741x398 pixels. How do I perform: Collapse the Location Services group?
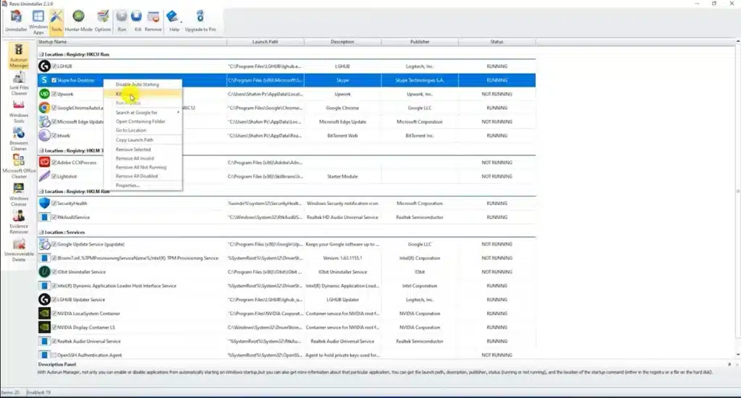pos(41,233)
